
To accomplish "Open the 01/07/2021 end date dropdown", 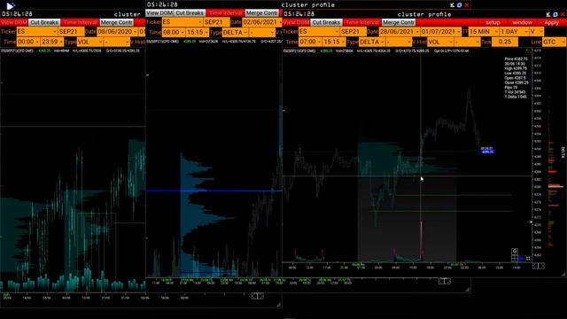I will (x=441, y=32).
